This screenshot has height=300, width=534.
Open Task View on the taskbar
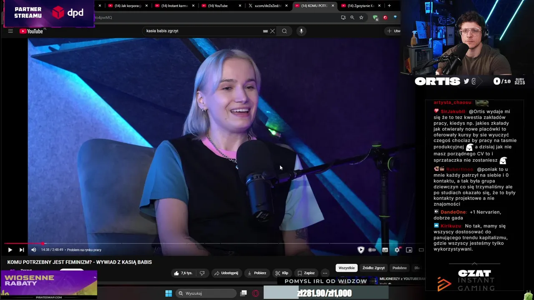[244, 293]
